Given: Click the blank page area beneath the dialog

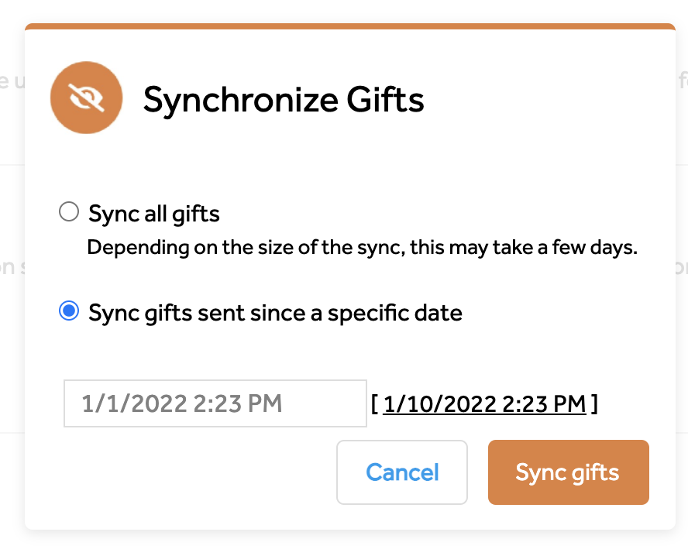Looking at the screenshot, I should pos(344,544).
